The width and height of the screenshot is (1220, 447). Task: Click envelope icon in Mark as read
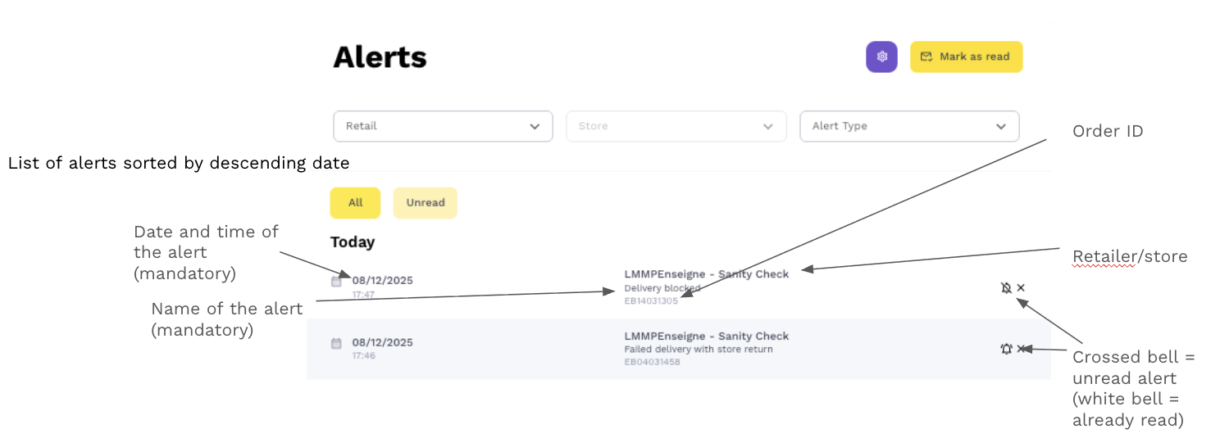pos(926,56)
